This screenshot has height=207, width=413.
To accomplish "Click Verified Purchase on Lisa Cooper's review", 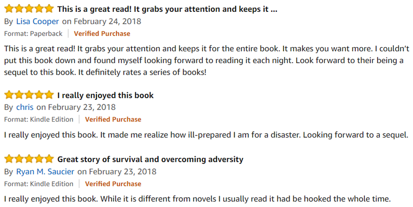I will click(102, 34).
